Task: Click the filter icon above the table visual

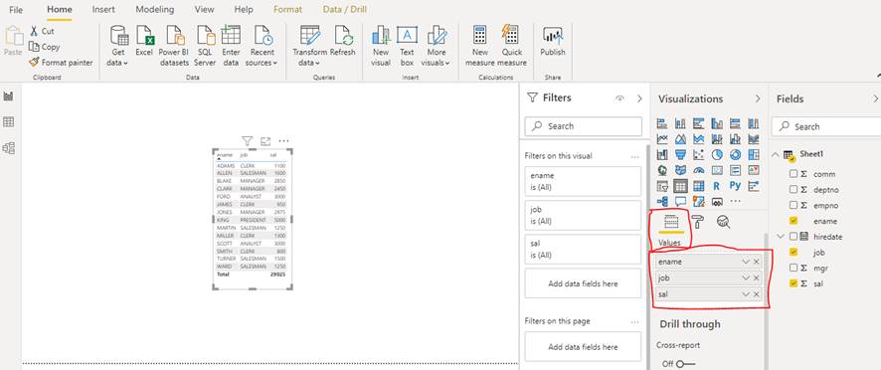Action: pos(248,141)
